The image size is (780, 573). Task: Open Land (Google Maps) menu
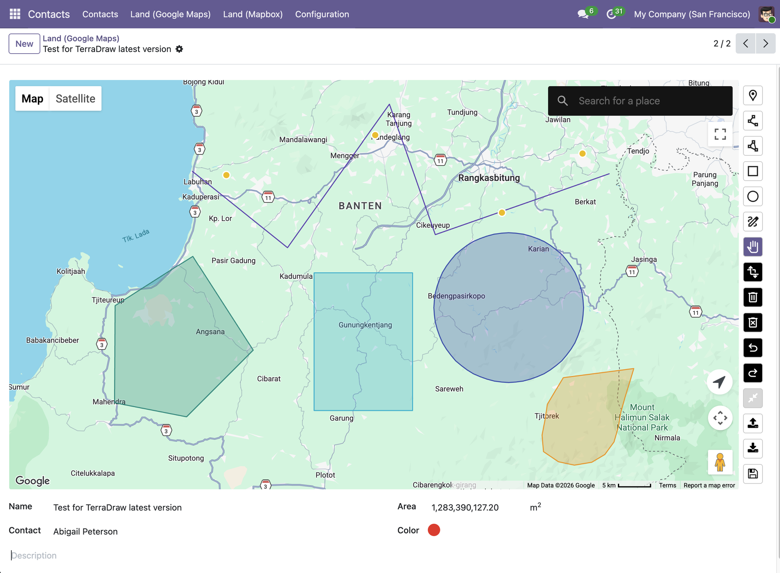click(x=171, y=14)
